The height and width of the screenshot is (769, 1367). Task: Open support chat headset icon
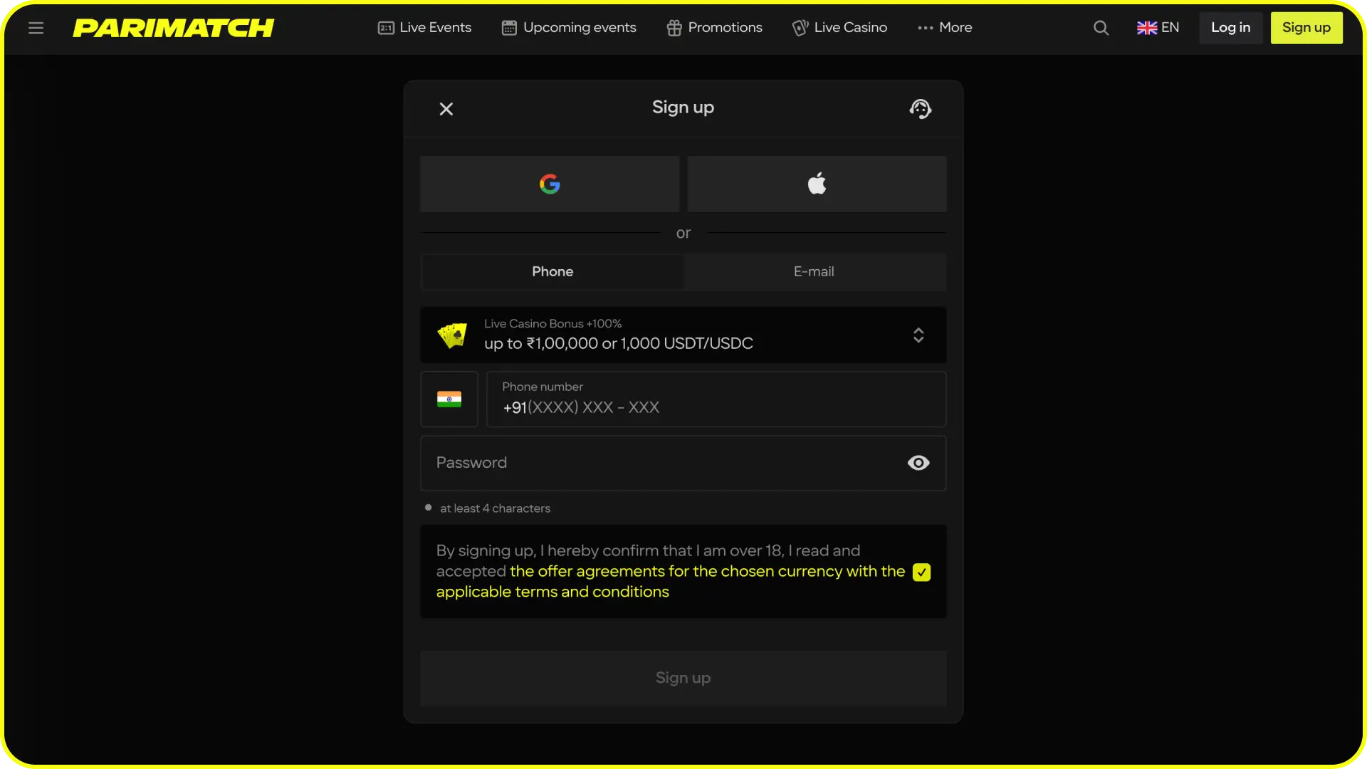tap(920, 109)
